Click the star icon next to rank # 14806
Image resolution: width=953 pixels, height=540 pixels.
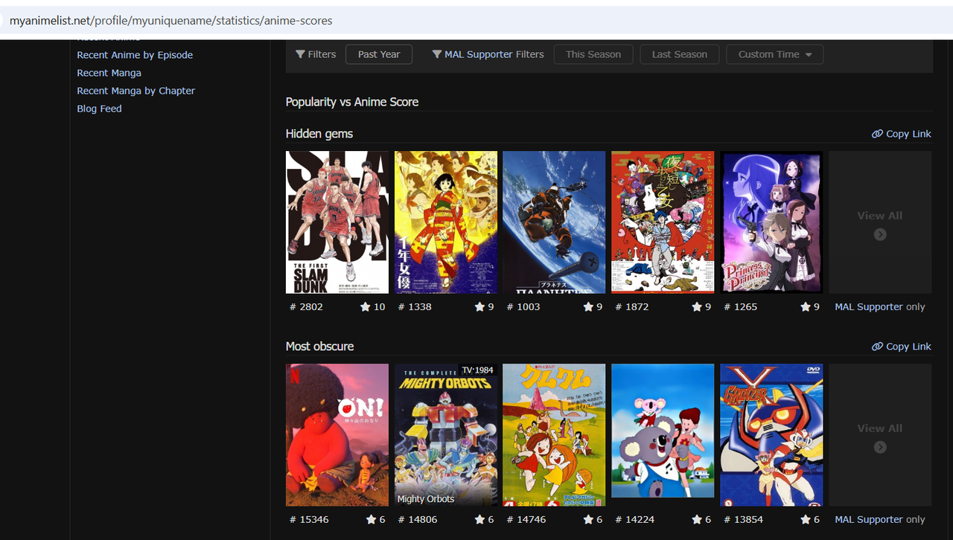click(479, 519)
